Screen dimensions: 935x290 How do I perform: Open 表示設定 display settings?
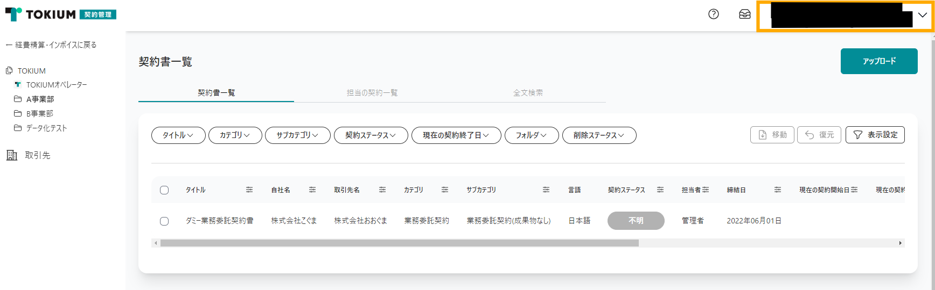pos(875,135)
